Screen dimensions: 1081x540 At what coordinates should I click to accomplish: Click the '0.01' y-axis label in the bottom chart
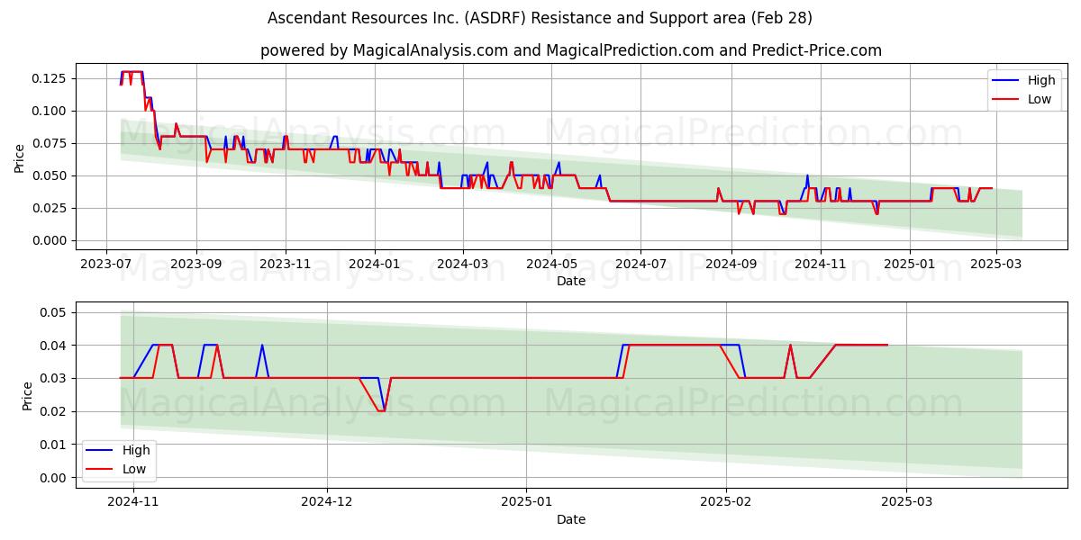[x=53, y=445]
